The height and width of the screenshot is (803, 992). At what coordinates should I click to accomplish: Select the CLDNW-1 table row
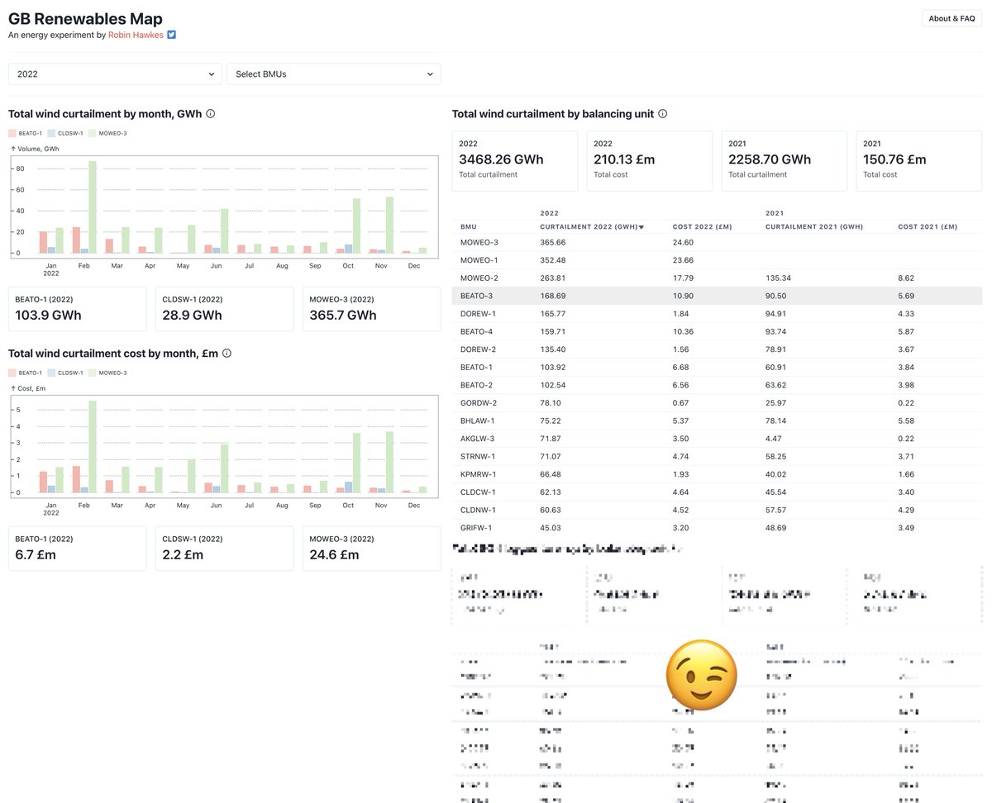click(x=718, y=510)
